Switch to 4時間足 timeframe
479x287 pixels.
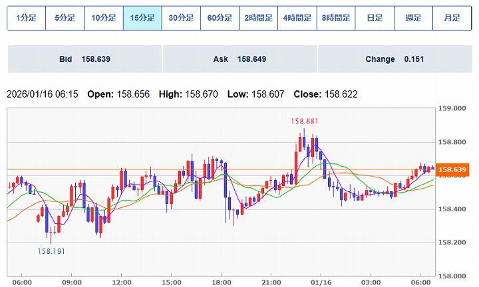click(x=297, y=18)
